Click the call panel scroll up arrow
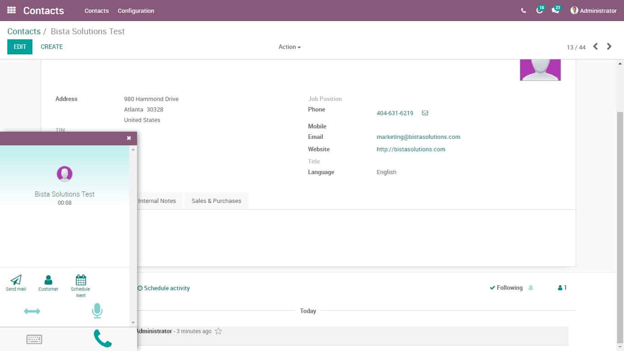The image size is (624, 351). coord(133,149)
